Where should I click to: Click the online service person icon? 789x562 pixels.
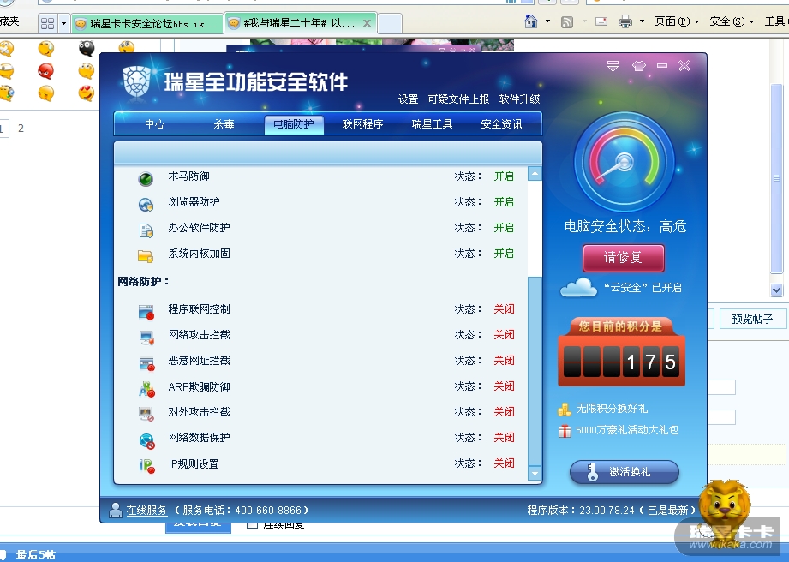click(116, 511)
